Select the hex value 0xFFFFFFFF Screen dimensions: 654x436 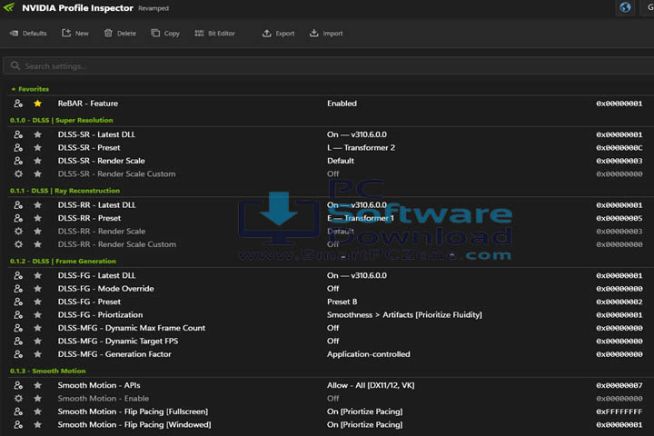click(619, 411)
